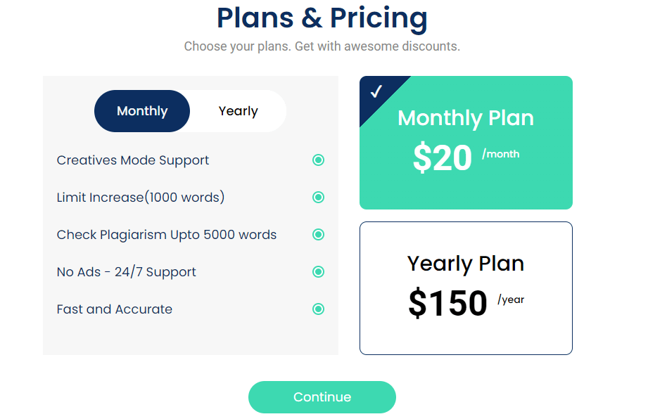The height and width of the screenshot is (419, 648).
Task: Switch billing toggle to Monthly
Action: pyautogui.click(x=142, y=111)
